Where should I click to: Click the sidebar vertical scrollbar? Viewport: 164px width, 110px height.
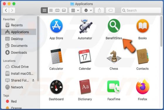(38, 49)
